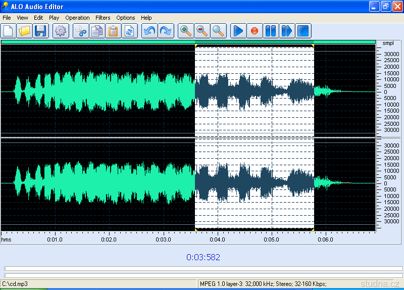Viewport: 404px width, 290px height.
Task: Save the file using floppy disk icon
Action: pos(40,31)
